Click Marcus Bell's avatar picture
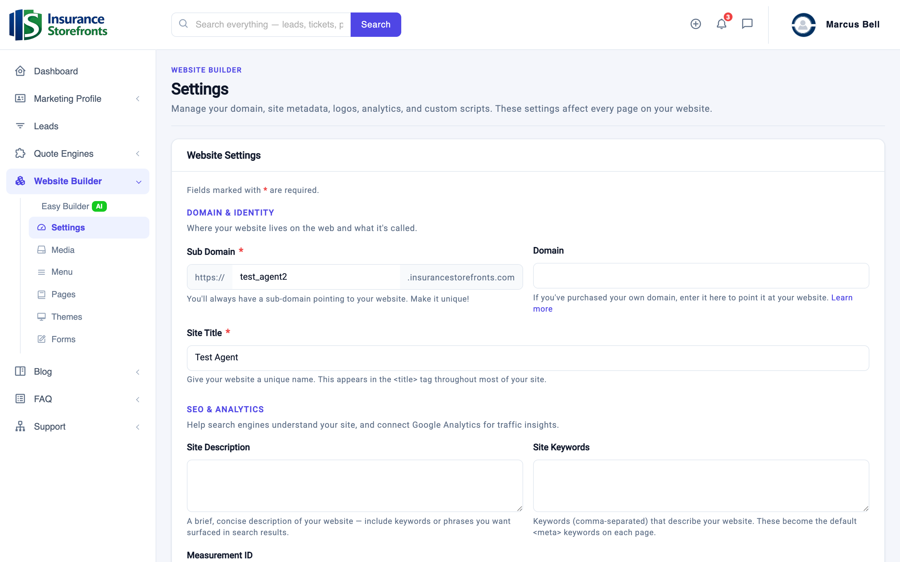900x562 pixels. click(x=803, y=25)
